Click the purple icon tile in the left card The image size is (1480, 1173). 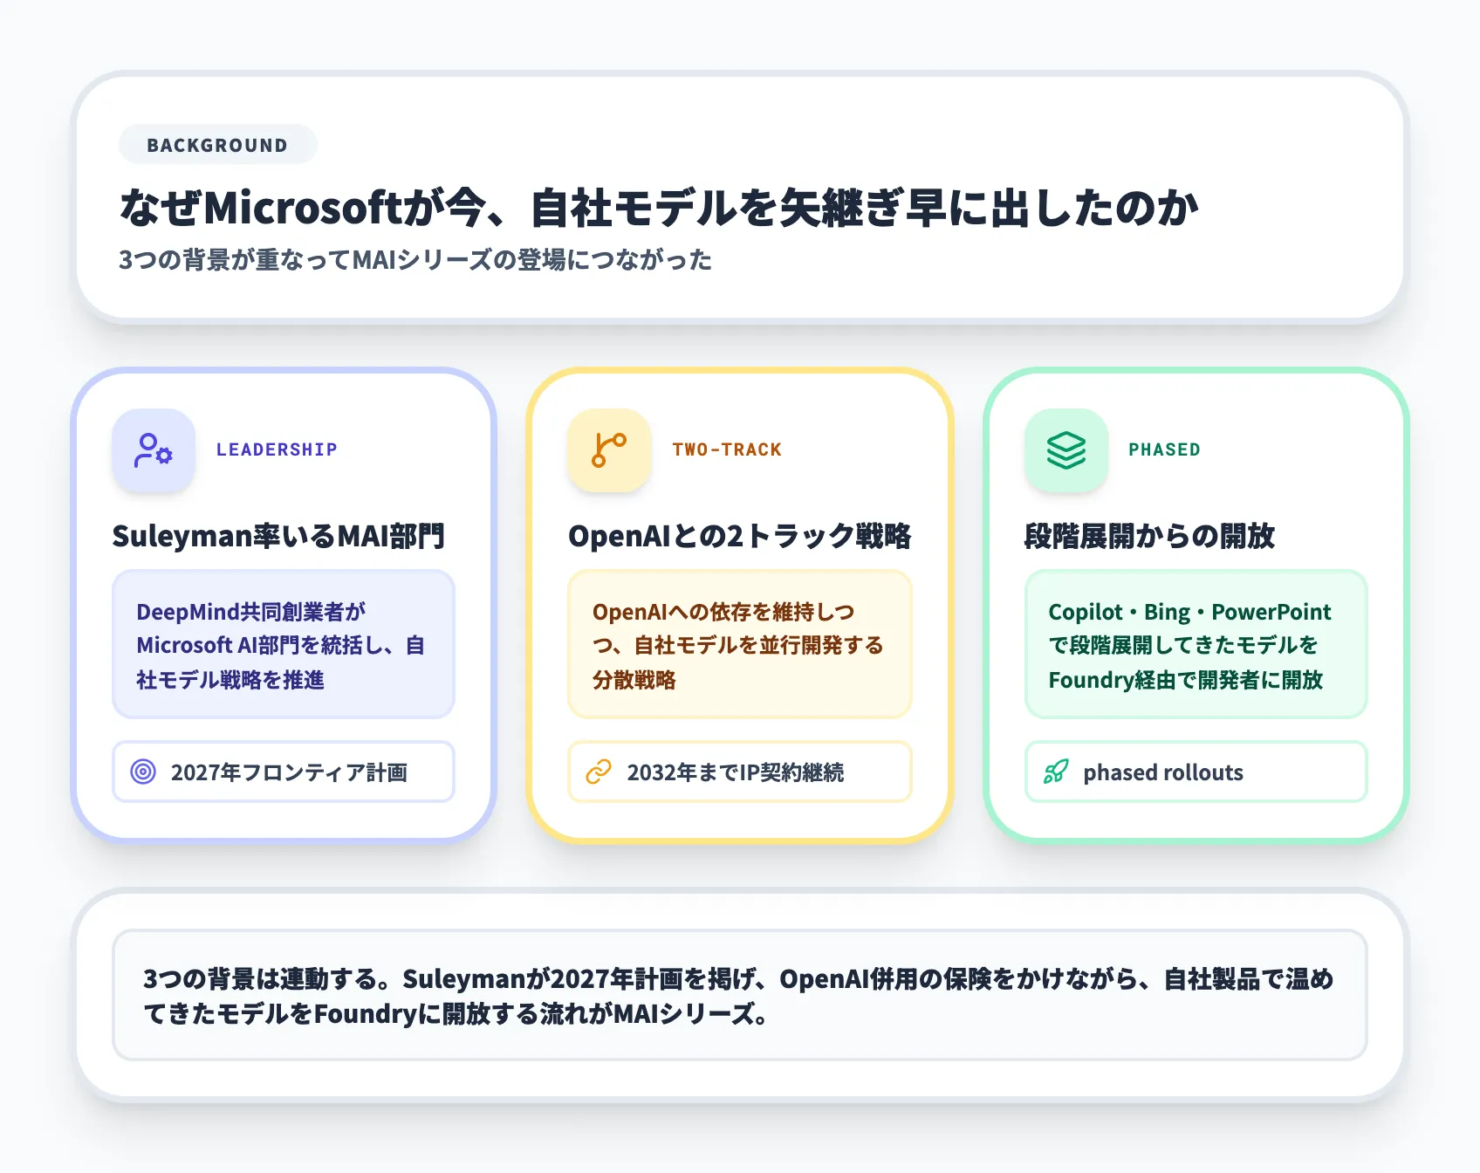click(x=153, y=450)
